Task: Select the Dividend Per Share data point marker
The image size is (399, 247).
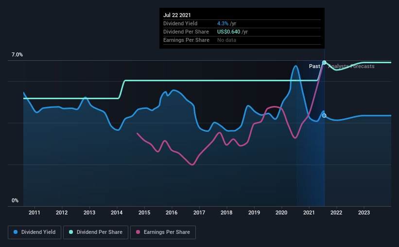Action: click(x=324, y=63)
